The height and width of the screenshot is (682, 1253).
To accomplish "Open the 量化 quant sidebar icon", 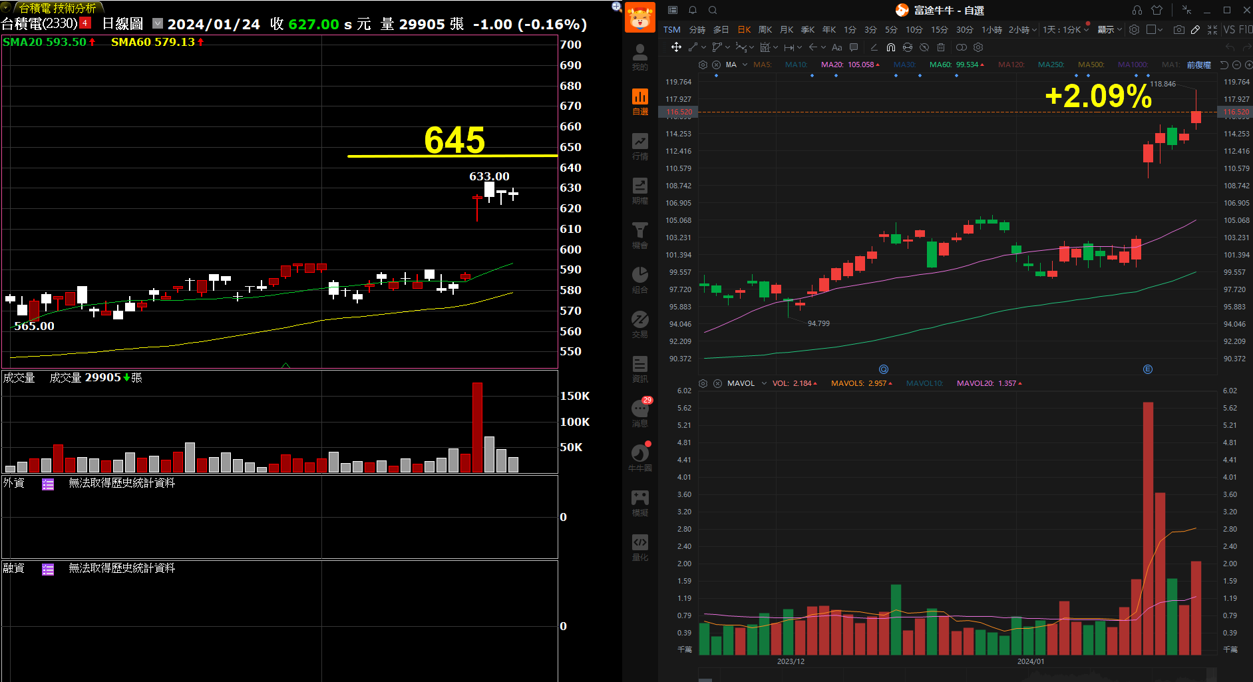I will point(639,548).
